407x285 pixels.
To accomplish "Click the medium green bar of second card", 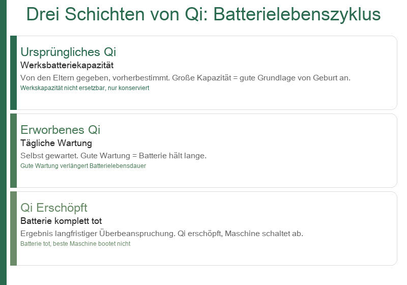I will tap(14, 151).
